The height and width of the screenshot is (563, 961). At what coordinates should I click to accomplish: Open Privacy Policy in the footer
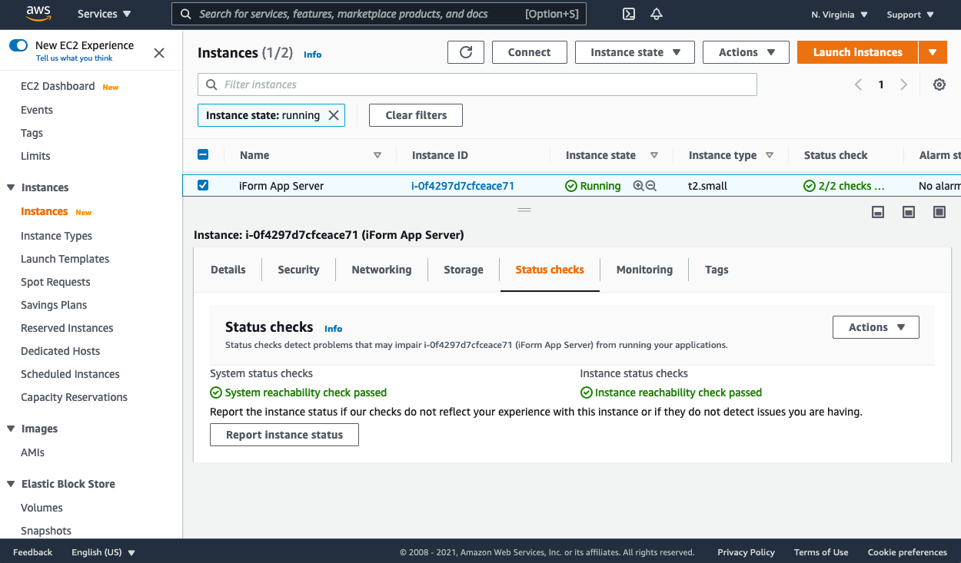[746, 552]
